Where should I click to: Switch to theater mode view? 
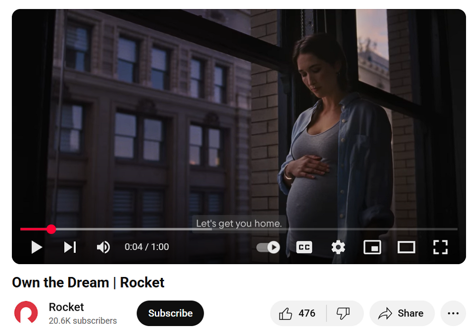coord(406,247)
